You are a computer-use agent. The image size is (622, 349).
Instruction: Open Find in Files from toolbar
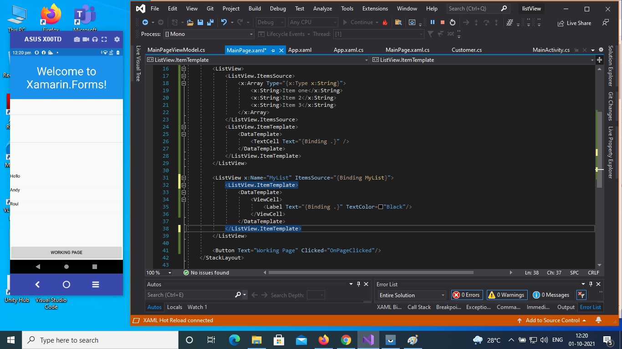(398, 22)
